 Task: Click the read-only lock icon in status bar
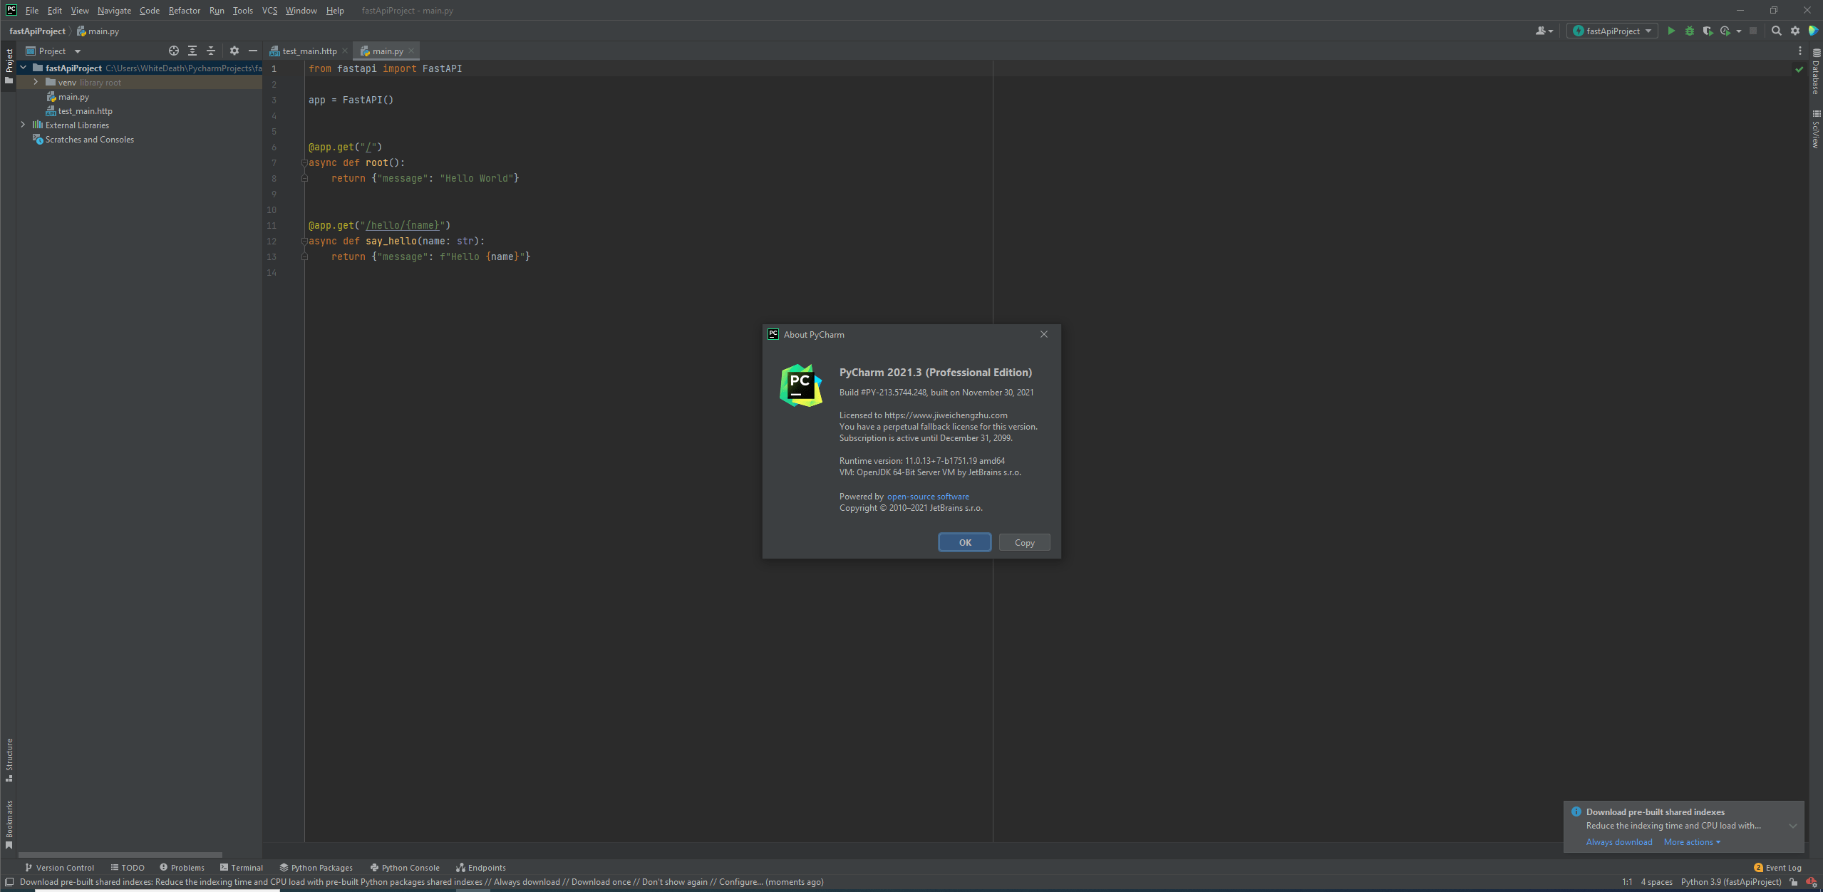[x=1794, y=882]
